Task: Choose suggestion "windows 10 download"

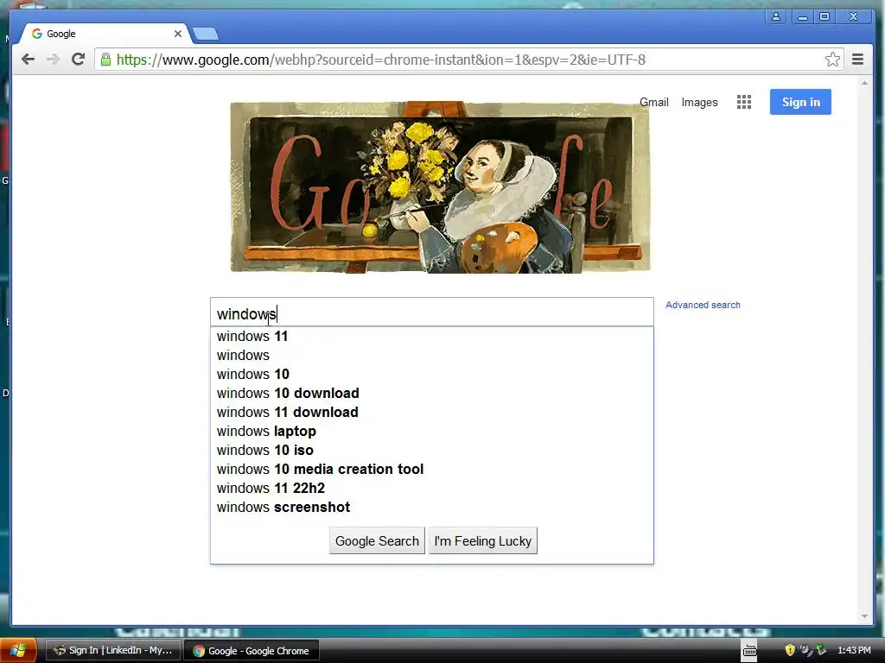Action: [432, 394]
